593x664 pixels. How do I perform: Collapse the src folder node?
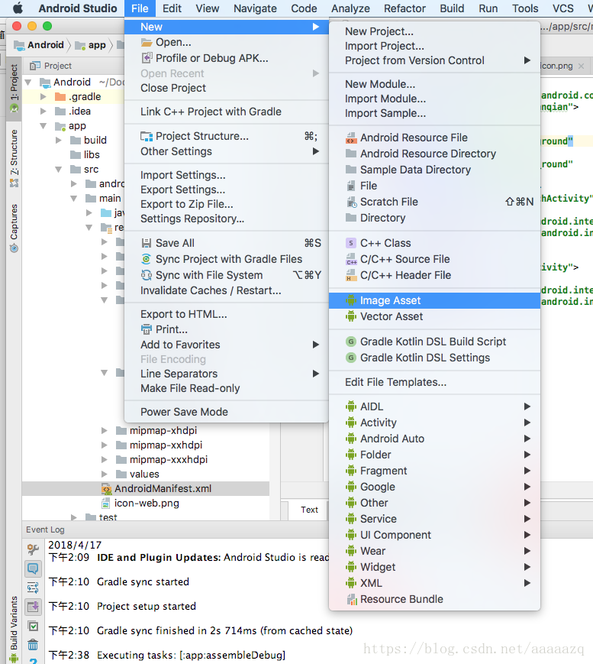tap(58, 170)
